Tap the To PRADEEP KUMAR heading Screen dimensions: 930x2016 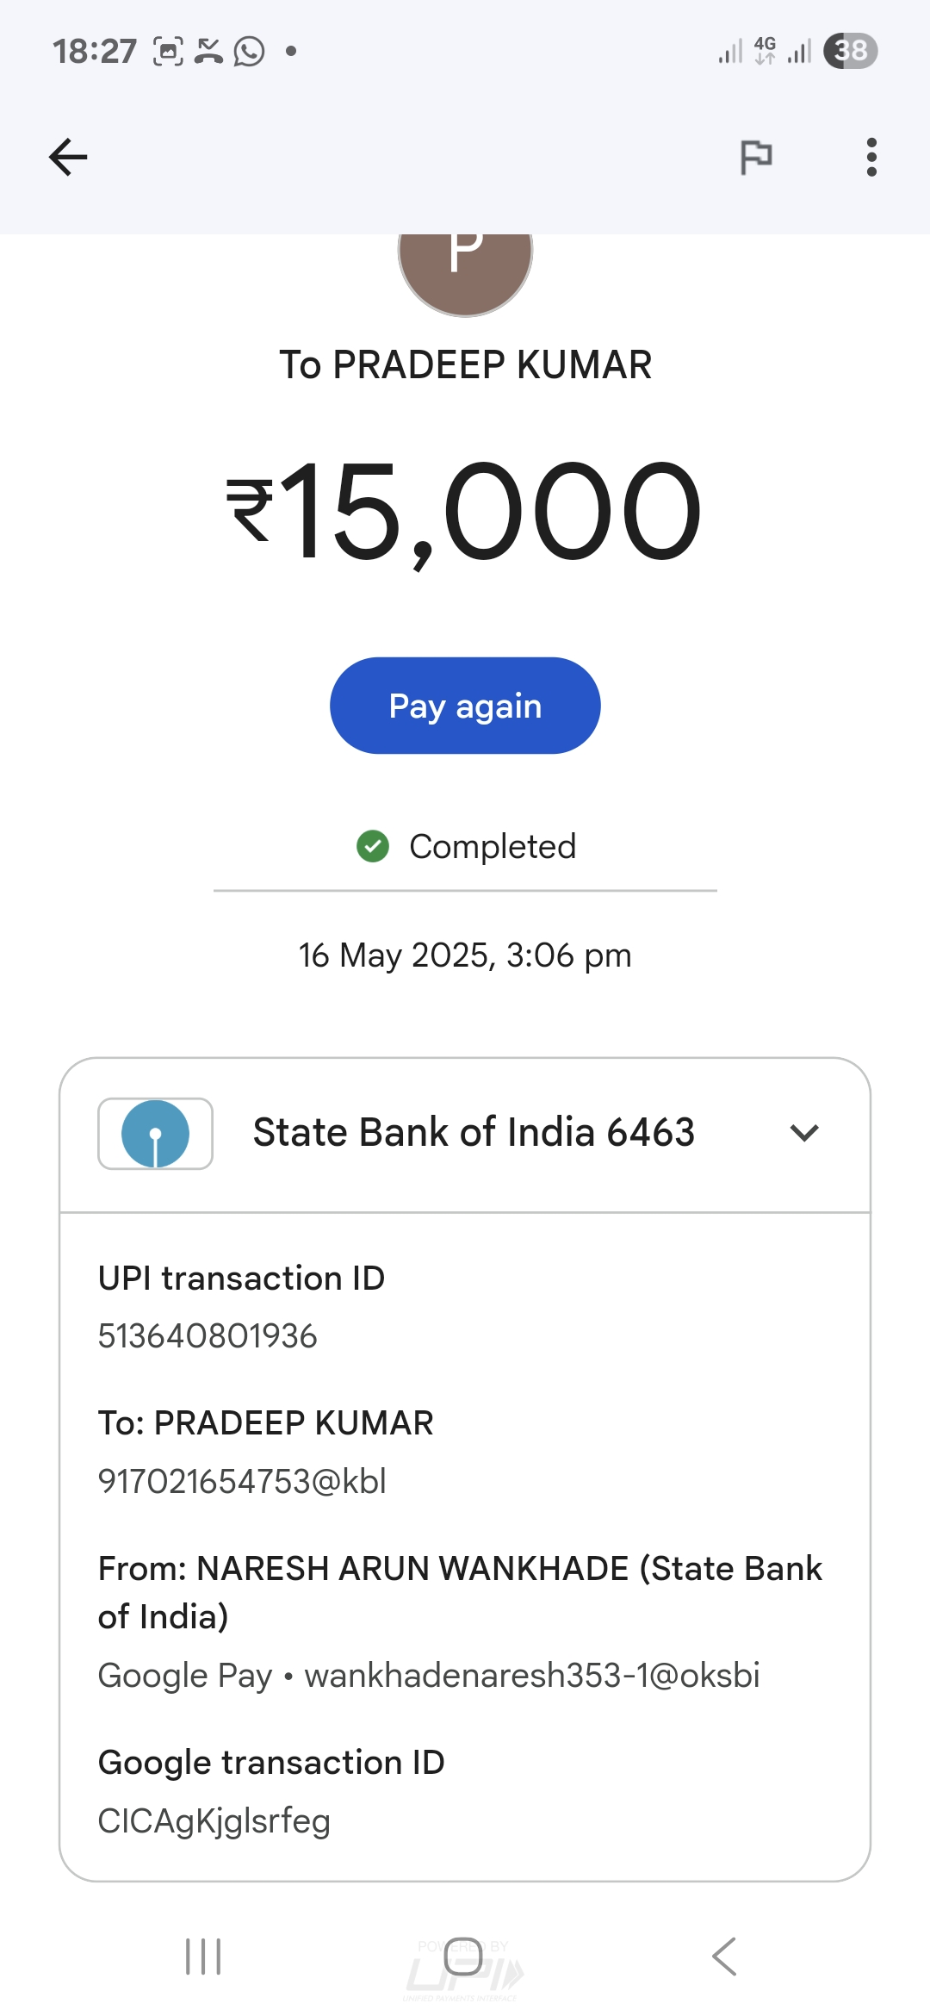[x=465, y=364]
